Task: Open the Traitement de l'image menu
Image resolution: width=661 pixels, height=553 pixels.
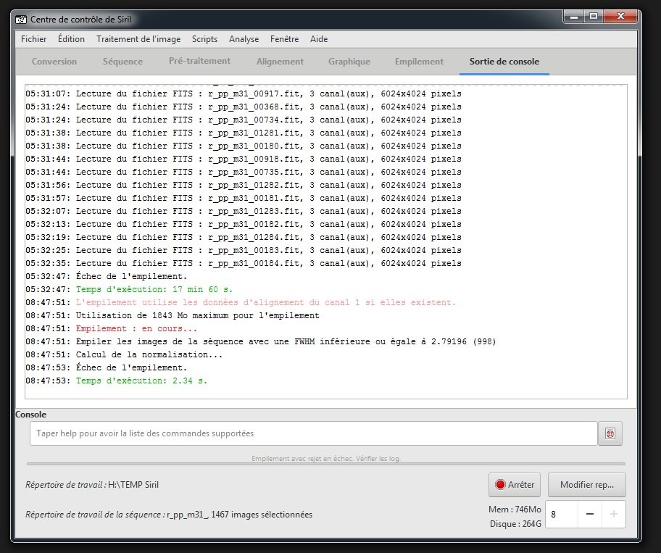Action: click(x=138, y=39)
